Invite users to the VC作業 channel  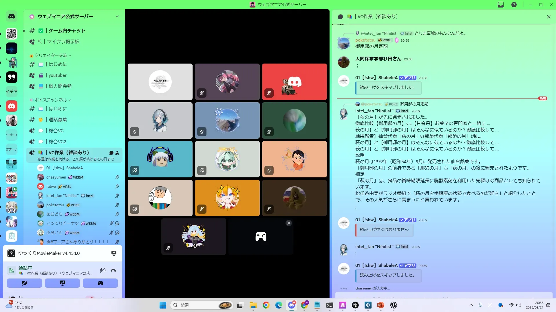pyautogui.click(x=117, y=153)
